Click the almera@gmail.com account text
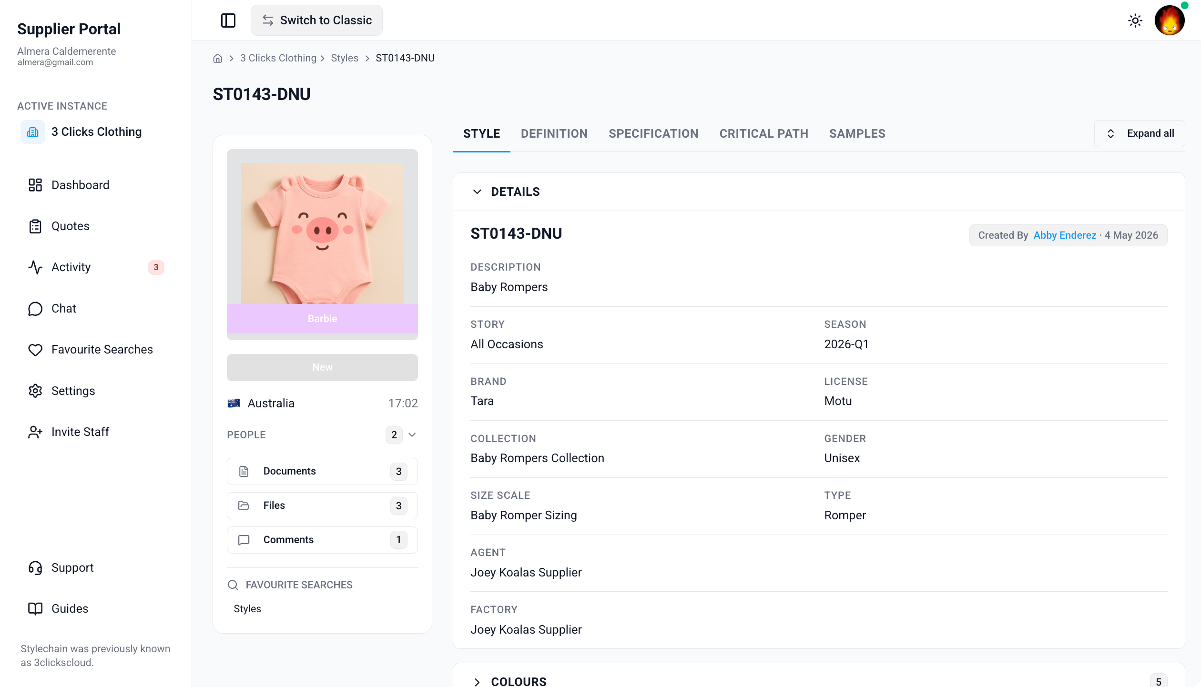This screenshot has height=687, width=1201. 55,62
